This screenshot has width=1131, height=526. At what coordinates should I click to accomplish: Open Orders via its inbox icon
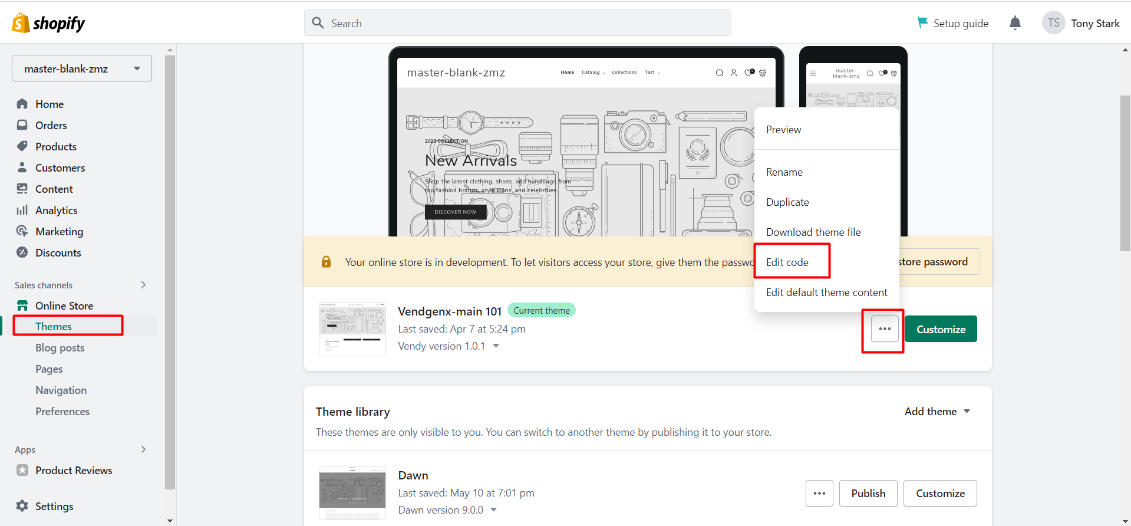pyautogui.click(x=22, y=125)
